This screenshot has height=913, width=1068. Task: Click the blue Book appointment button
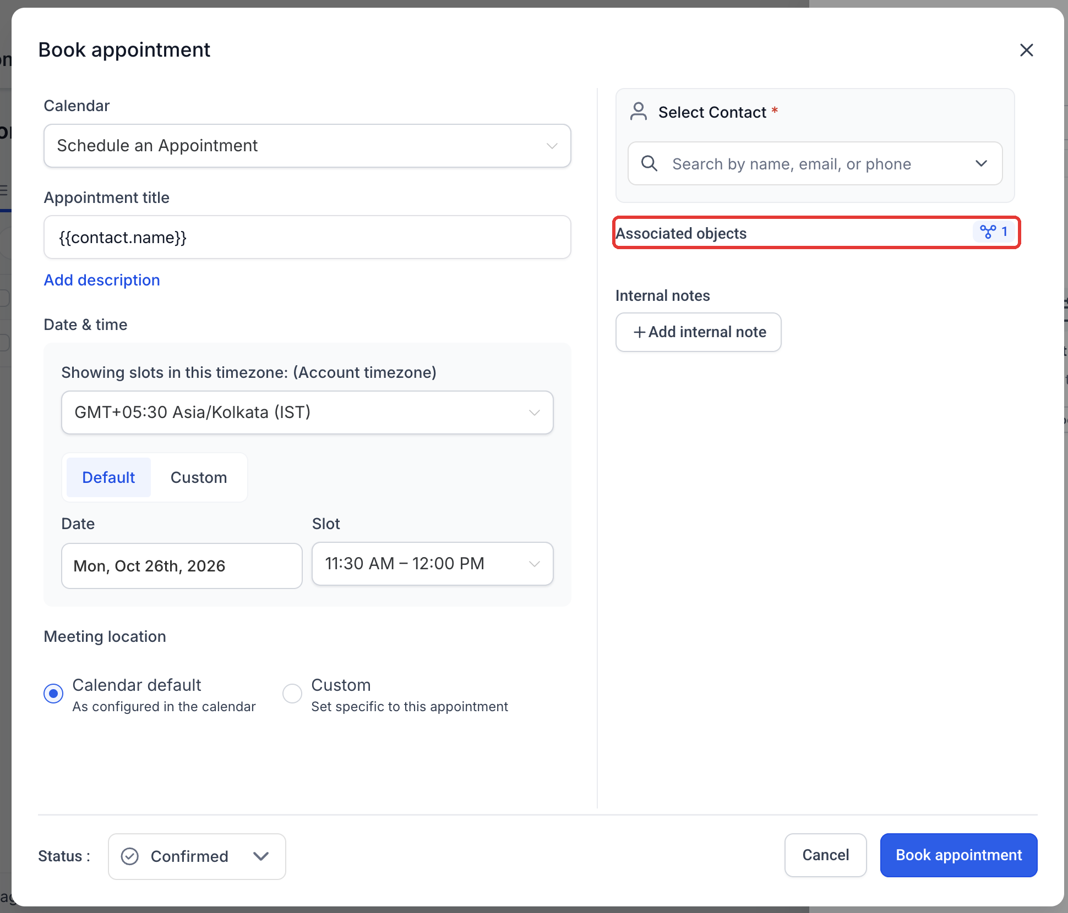tap(959, 855)
